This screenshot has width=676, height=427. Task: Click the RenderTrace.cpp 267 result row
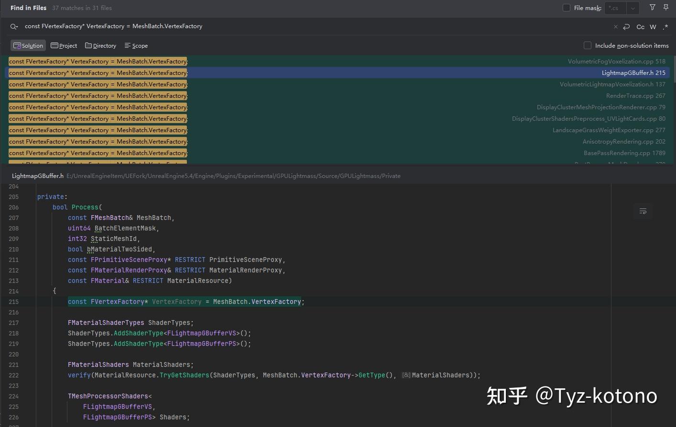[x=635, y=96]
